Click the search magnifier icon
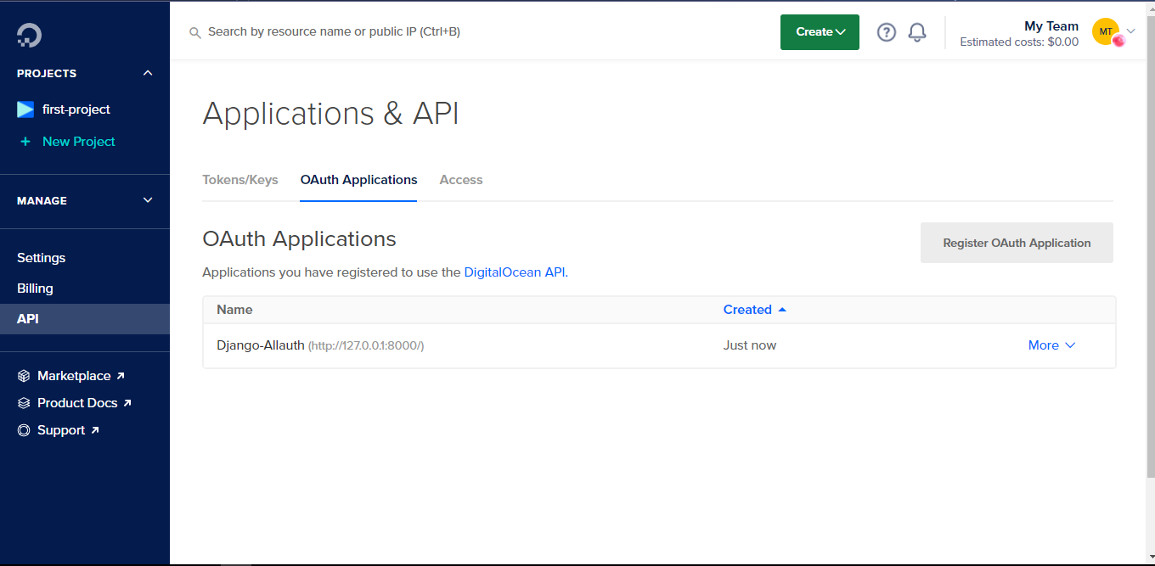Viewport: 1155px width, 566px height. coord(194,32)
